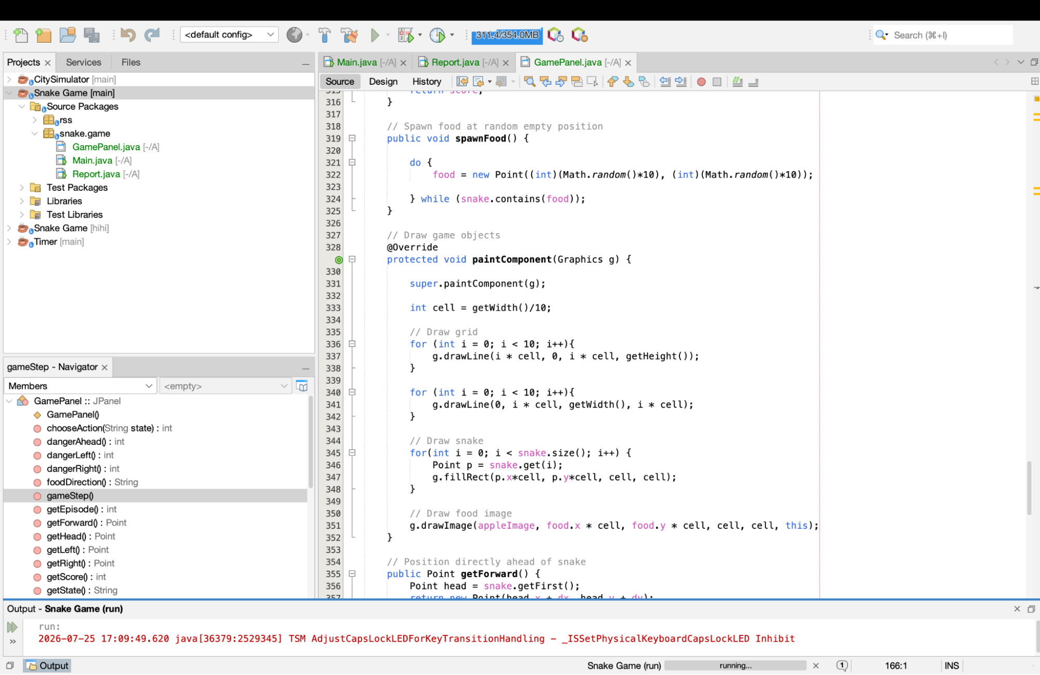Click the Debug Project icon

point(406,35)
